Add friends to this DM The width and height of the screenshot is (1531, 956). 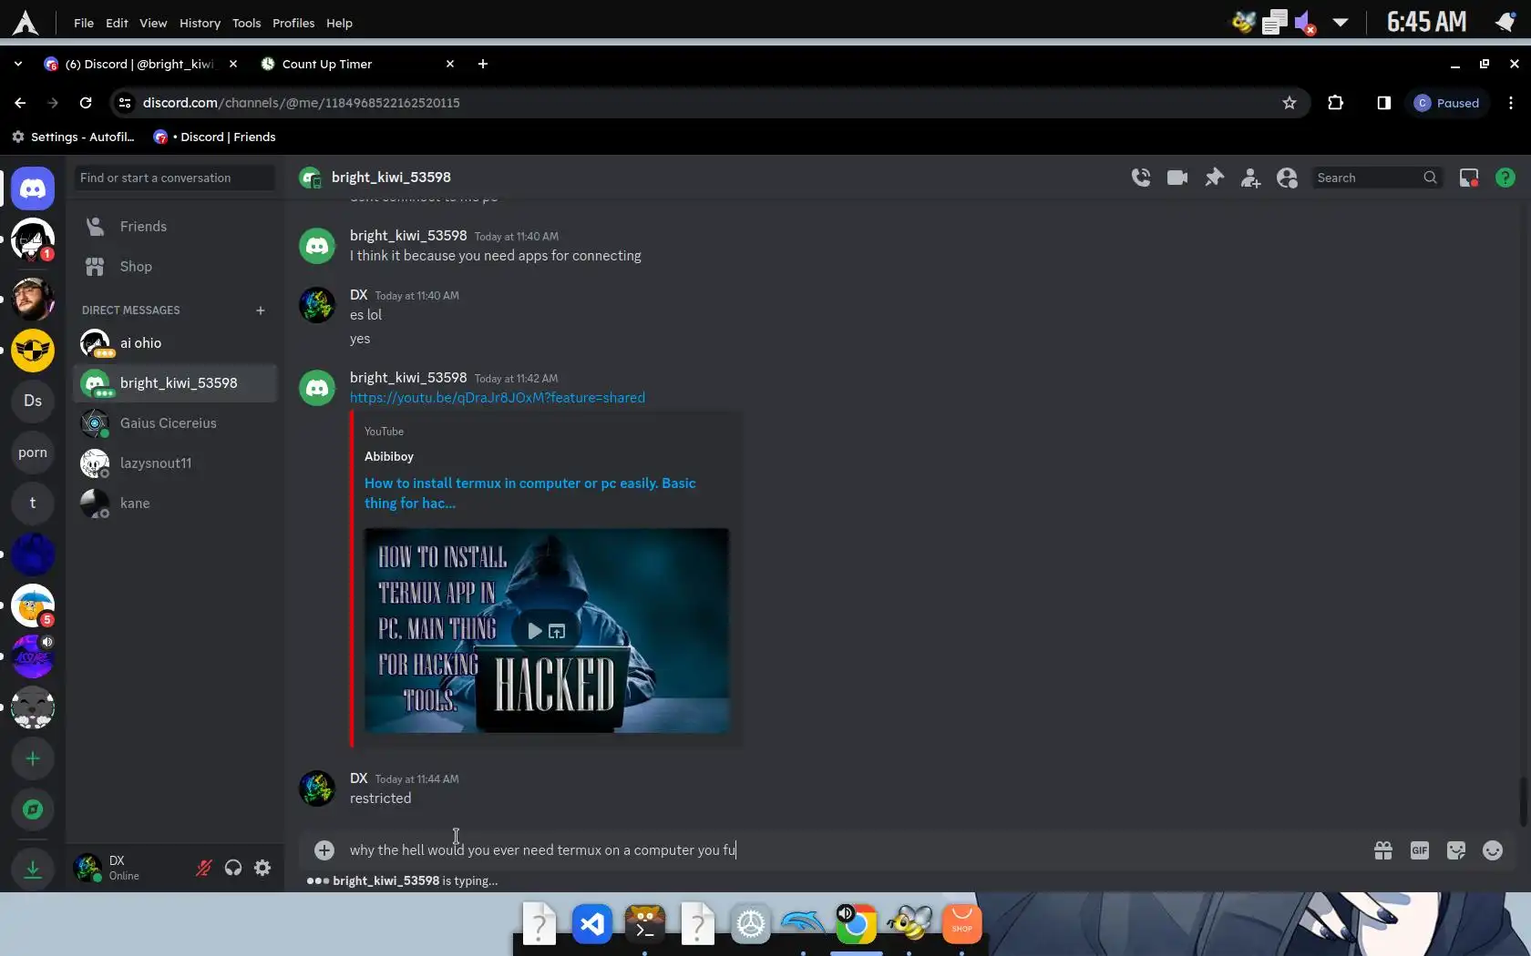click(1250, 178)
